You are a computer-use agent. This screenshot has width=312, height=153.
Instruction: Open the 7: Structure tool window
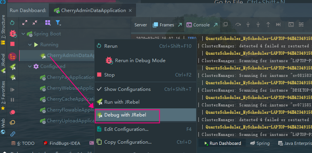(3, 30)
